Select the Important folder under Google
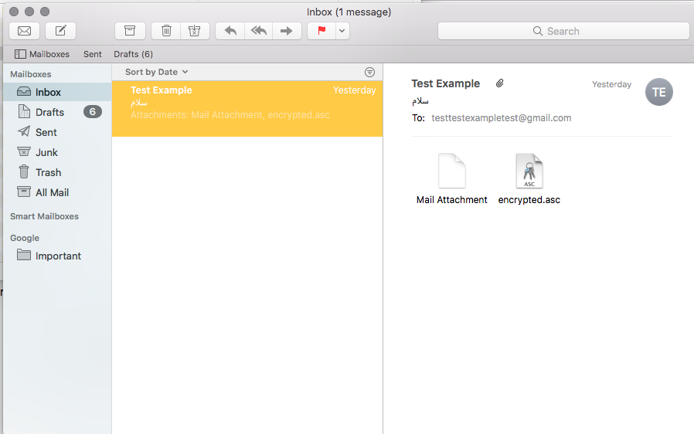This screenshot has height=434, width=694. (58, 256)
